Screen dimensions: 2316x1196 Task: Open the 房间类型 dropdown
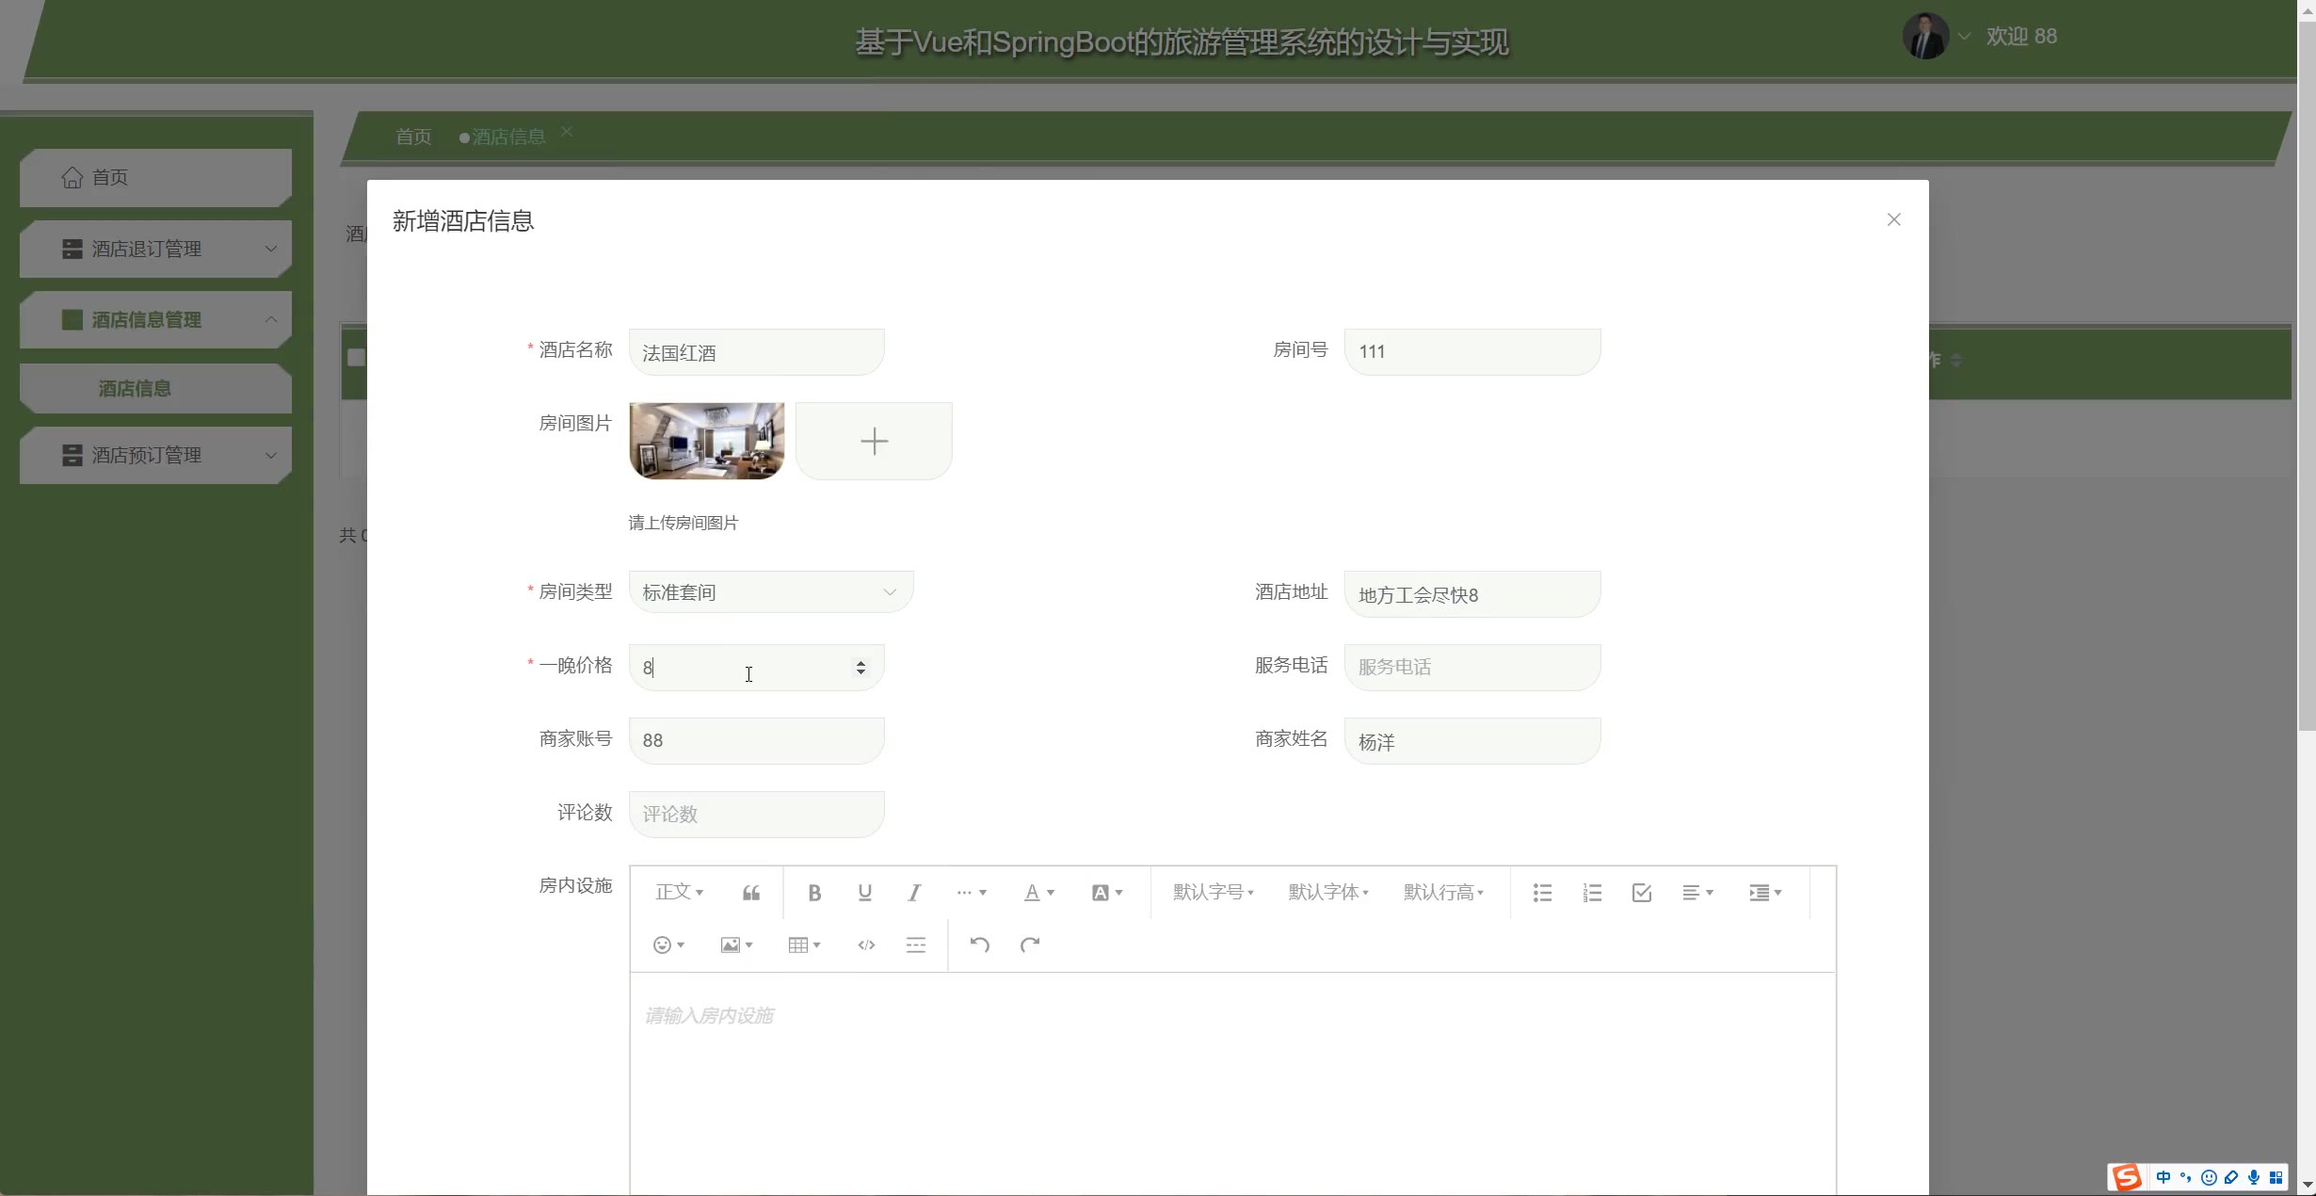[770, 592]
